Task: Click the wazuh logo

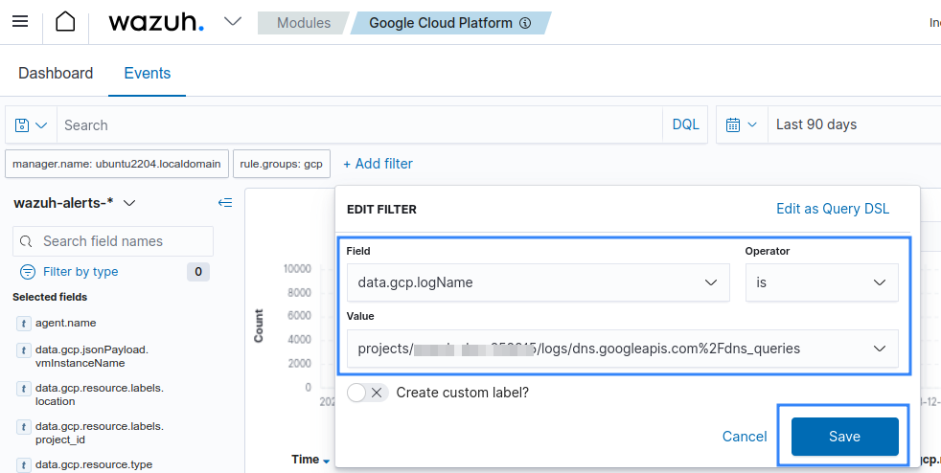Action: (x=156, y=22)
